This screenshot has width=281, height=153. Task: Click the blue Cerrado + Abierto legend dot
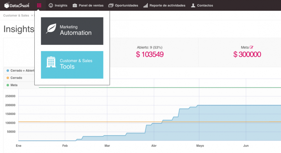point(8,71)
